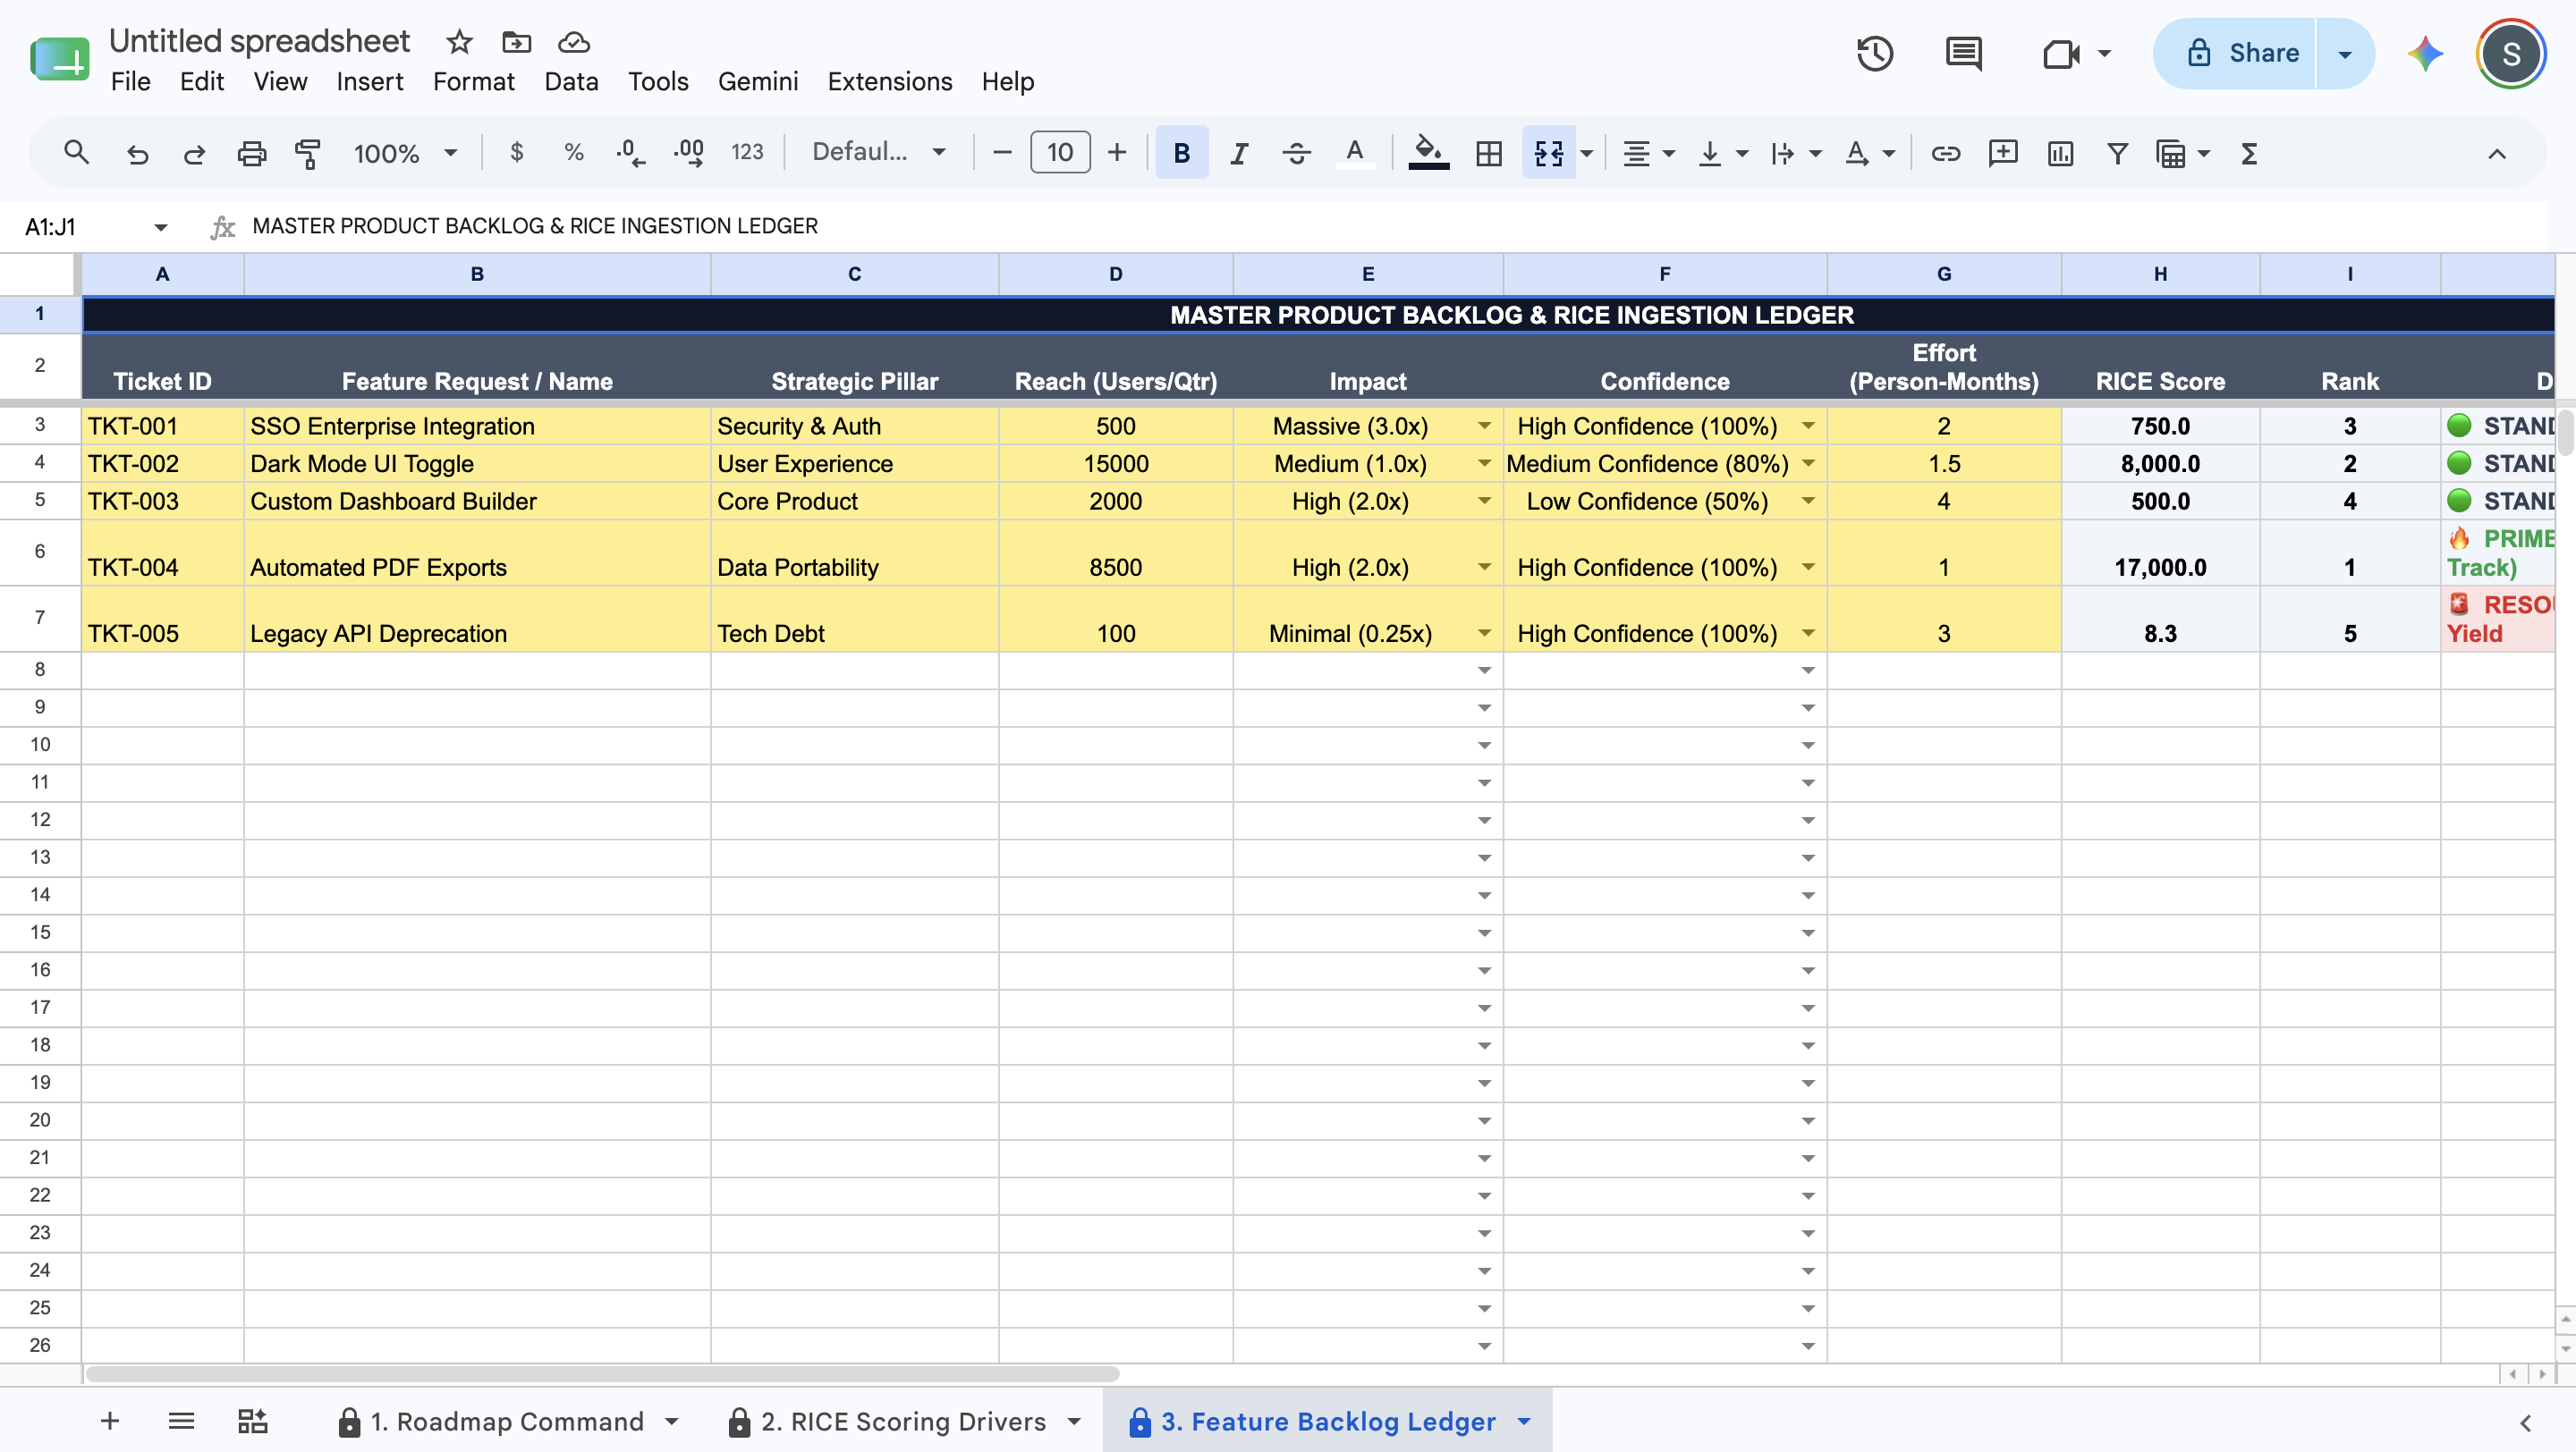
Task: Open all comments panel
Action: coord(1963,53)
